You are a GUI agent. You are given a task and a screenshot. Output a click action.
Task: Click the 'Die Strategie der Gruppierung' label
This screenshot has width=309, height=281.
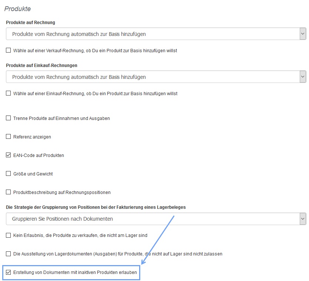point(96,207)
